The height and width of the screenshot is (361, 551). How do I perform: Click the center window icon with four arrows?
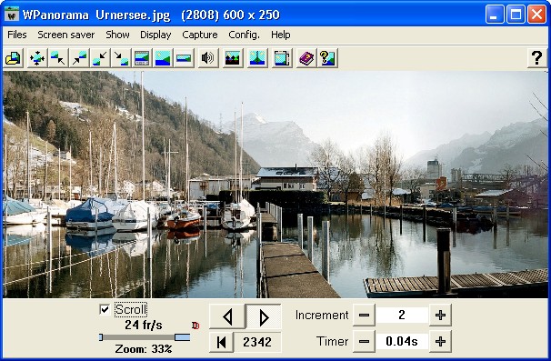(37, 58)
